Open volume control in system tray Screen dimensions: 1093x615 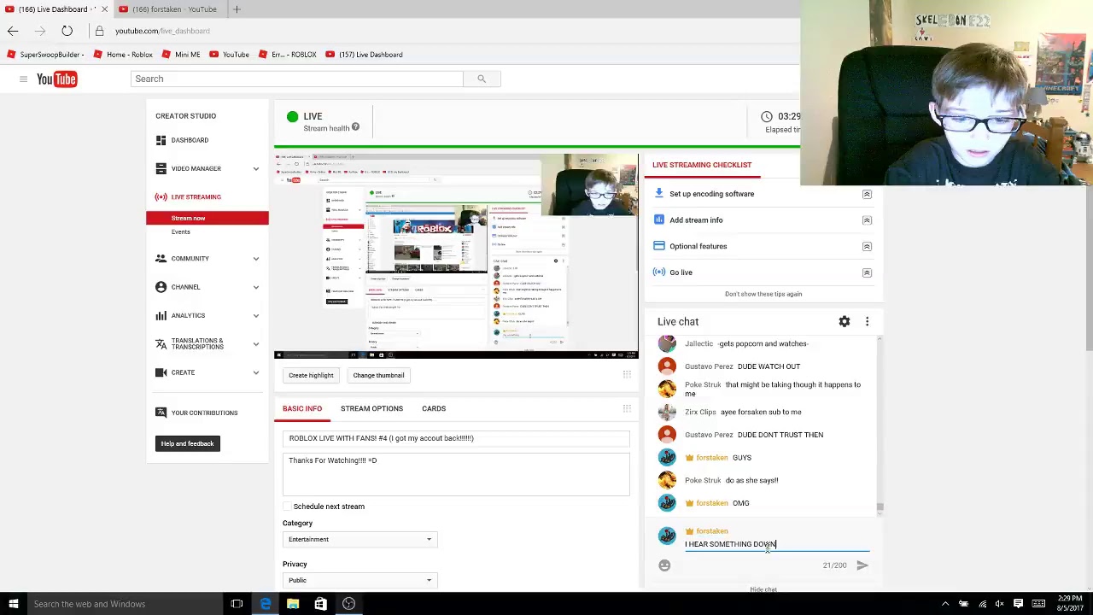click(x=999, y=604)
